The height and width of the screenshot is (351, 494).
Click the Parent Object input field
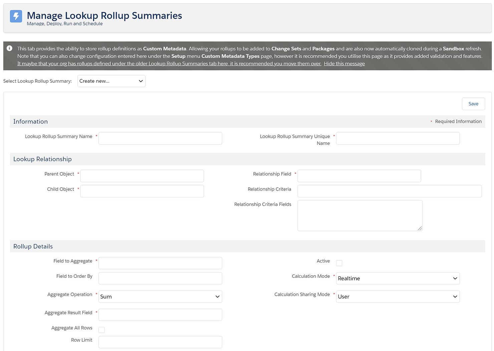(142, 176)
